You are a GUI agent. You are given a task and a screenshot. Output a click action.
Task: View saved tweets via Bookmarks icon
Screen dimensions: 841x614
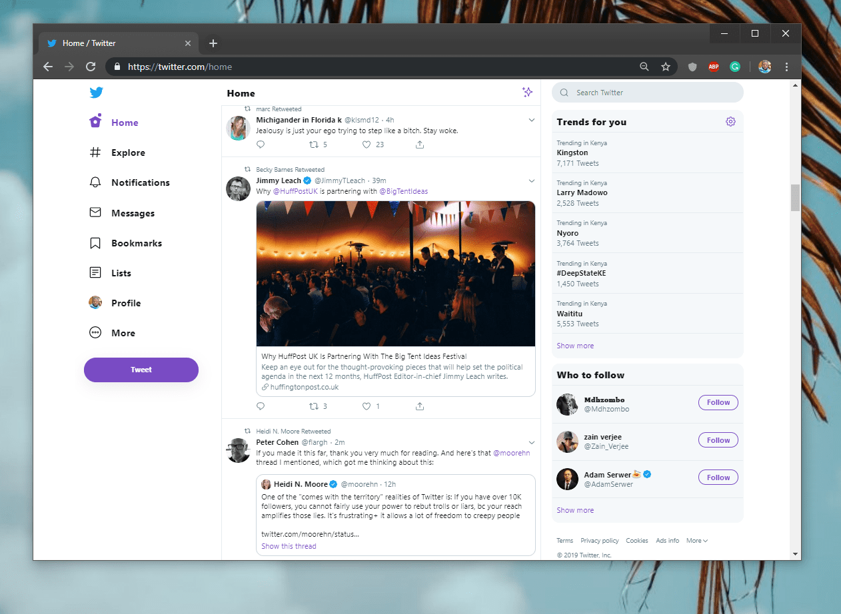(95, 243)
